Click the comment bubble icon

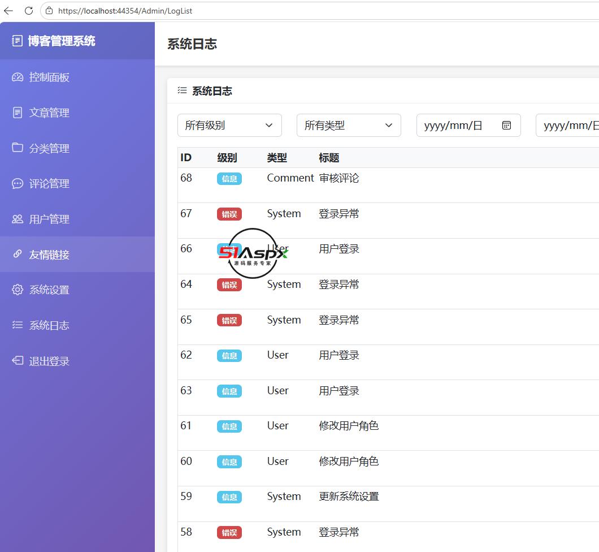(x=18, y=183)
